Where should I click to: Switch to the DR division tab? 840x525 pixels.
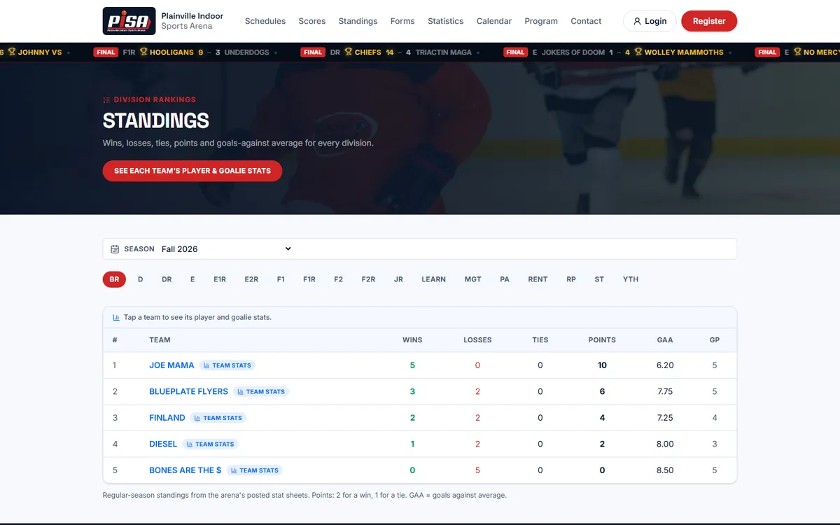(167, 279)
